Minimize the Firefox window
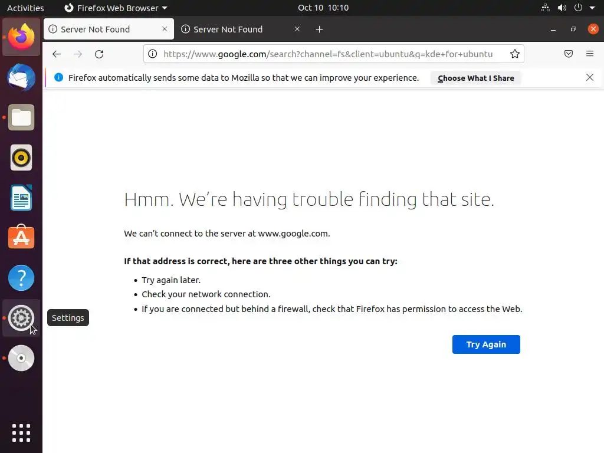The image size is (604, 453). coord(553,29)
